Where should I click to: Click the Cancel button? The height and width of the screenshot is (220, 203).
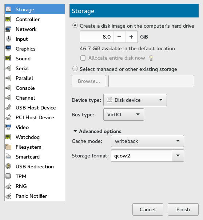point(148,209)
